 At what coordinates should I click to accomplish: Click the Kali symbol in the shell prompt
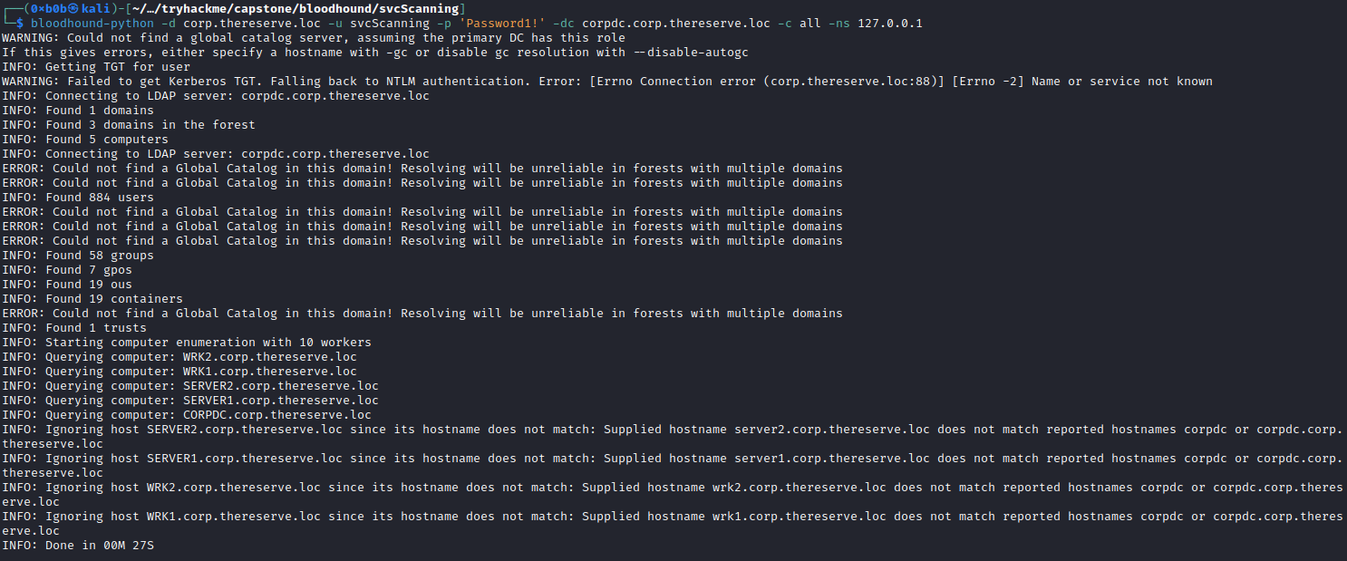point(74,9)
